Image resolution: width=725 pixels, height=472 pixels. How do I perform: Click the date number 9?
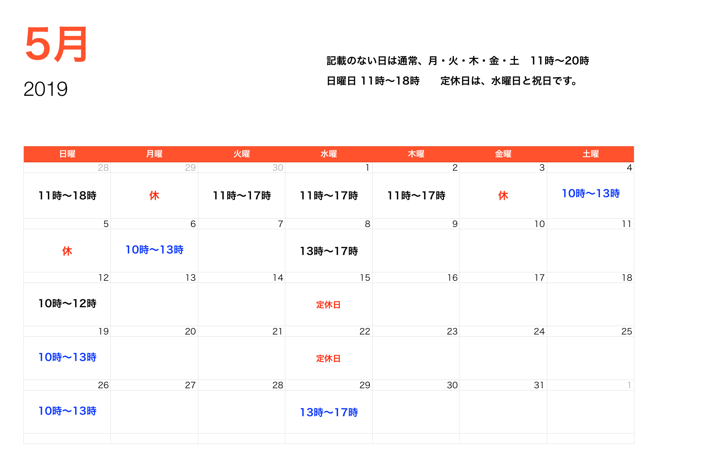[455, 224]
